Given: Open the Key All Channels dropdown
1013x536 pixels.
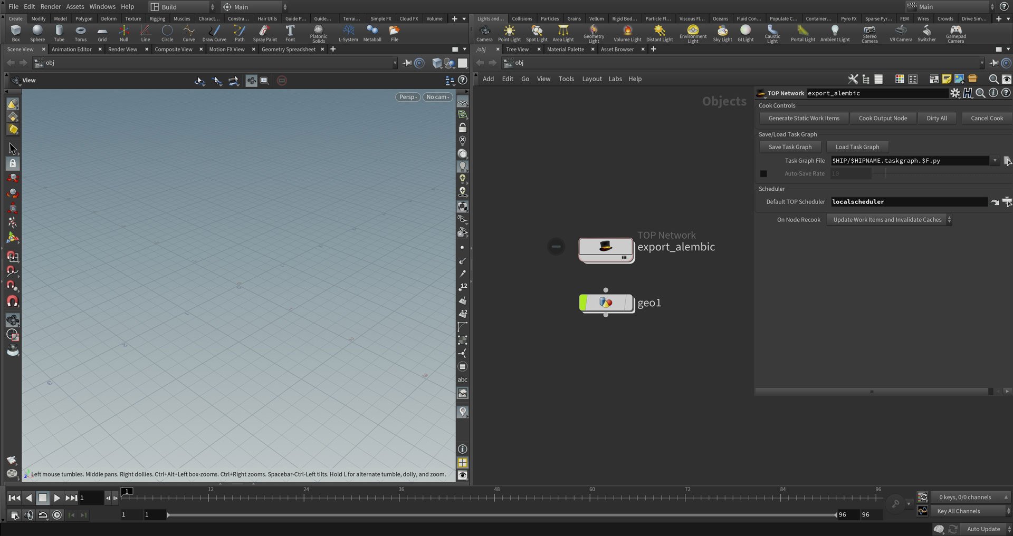Looking at the screenshot, I should (970, 511).
